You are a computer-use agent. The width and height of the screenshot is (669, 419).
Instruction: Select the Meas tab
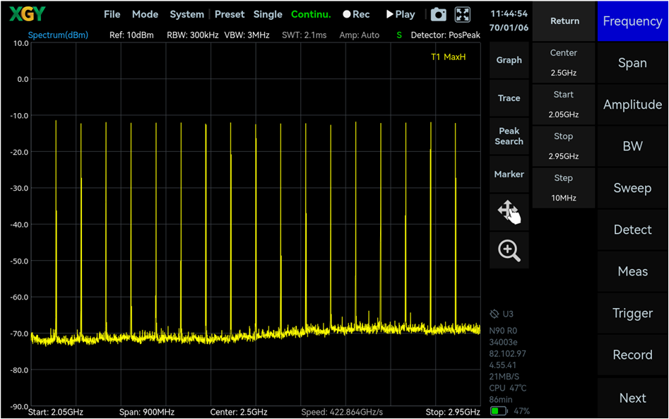632,271
